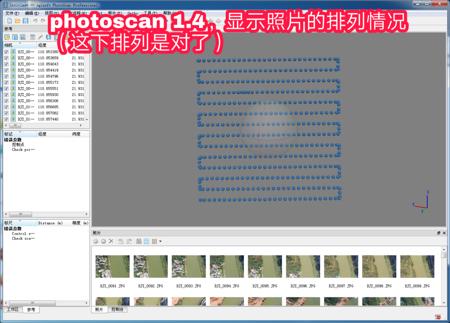Open the 文件 menu
Viewport: 450px width, 323px height.
(12, 13)
